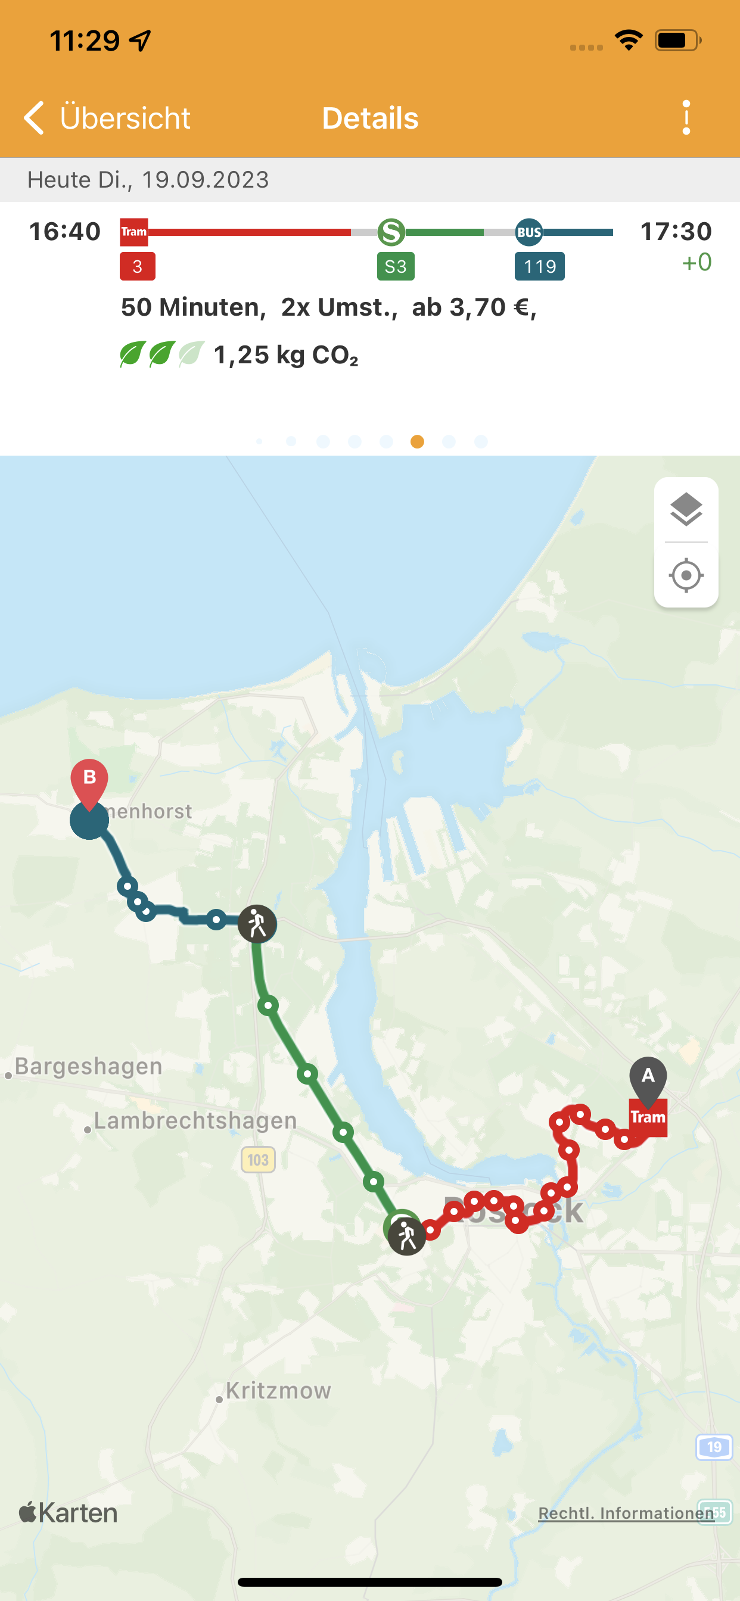Tap the walking transfer icon near Rostock

coord(407,1235)
